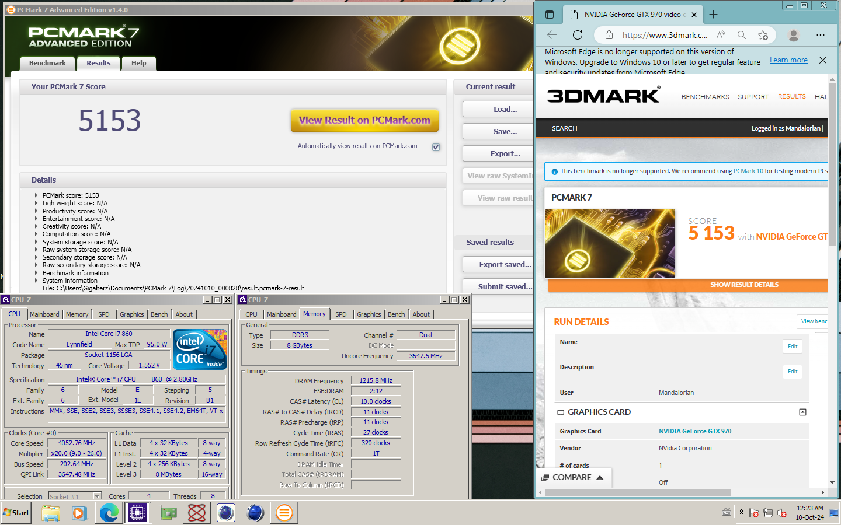The width and height of the screenshot is (841, 525).
Task: Switch to PCMark Help tab
Action: 138,63
